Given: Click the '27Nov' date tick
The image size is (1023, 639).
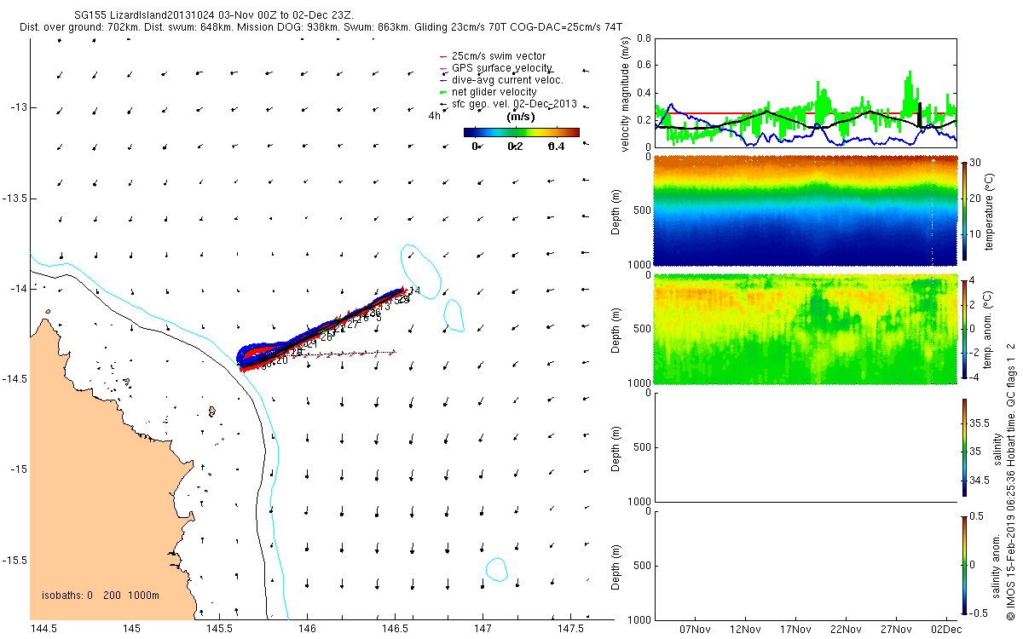Looking at the screenshot, I should 896,629.
